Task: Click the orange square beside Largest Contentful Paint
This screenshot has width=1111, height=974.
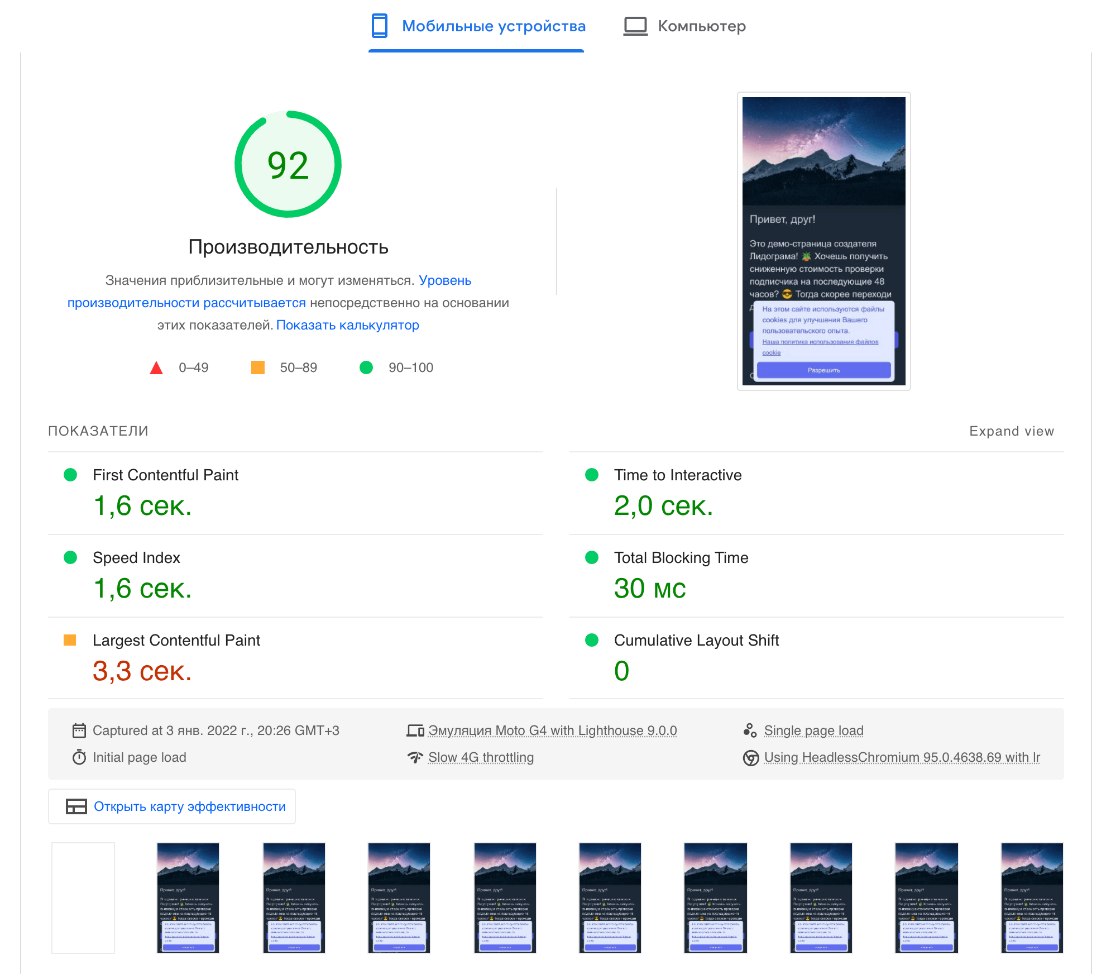Action: (x=70, y=640)
